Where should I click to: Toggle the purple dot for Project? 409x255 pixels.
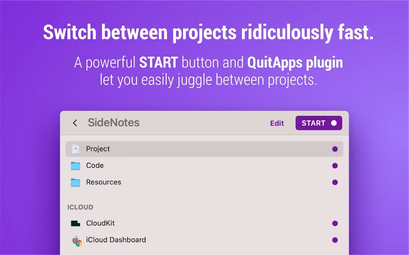[x=335, y=149]
